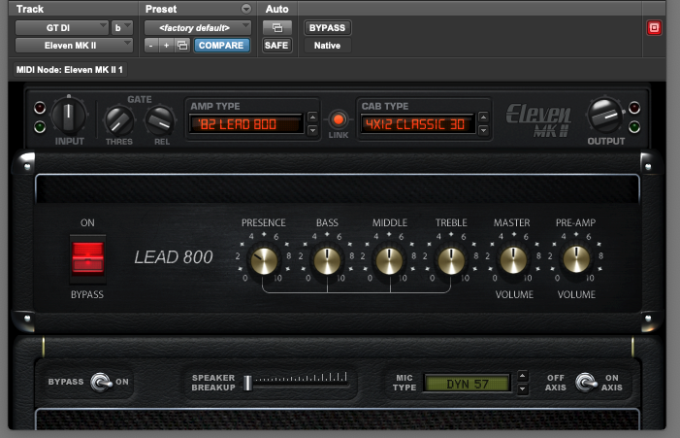Click the Master Volume knob
Screen dimensions: 680x438
coord(513,260)
